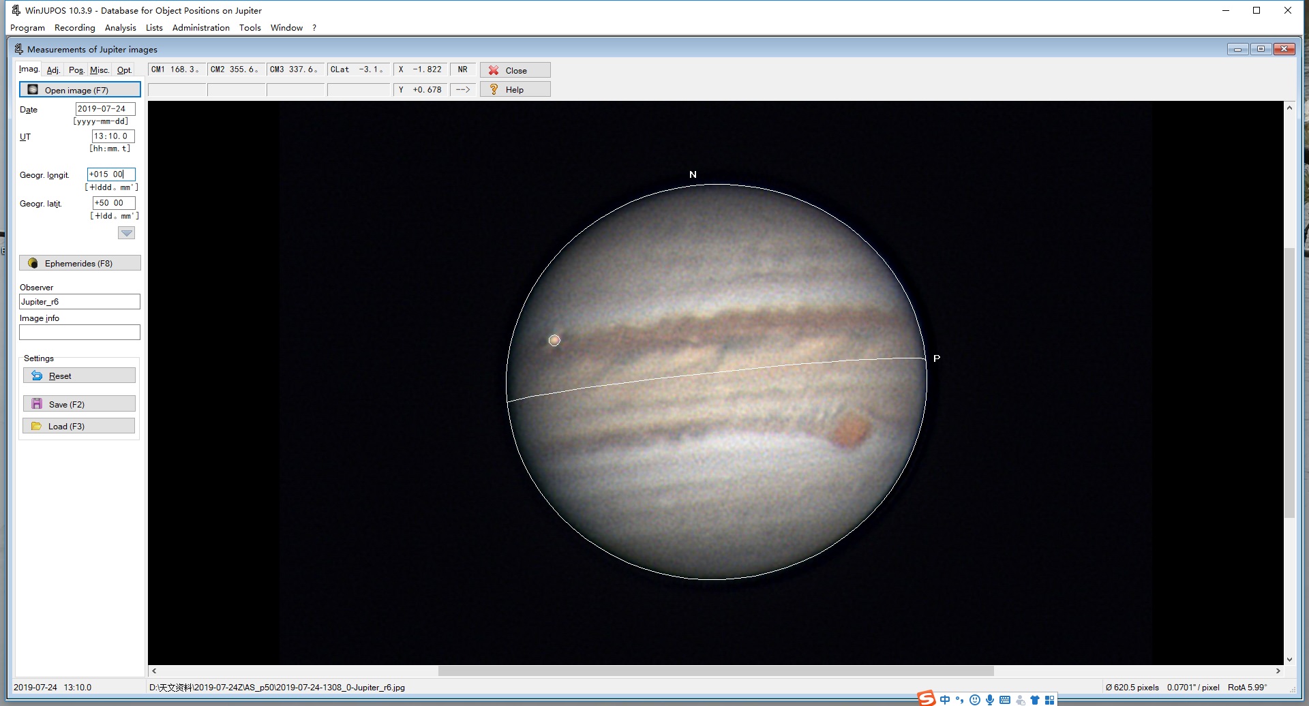
Task: Restore the Measurements child window
Action: (1261, 49)
